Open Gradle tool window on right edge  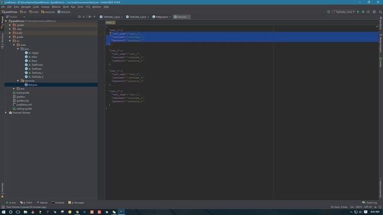click(381, 62)
